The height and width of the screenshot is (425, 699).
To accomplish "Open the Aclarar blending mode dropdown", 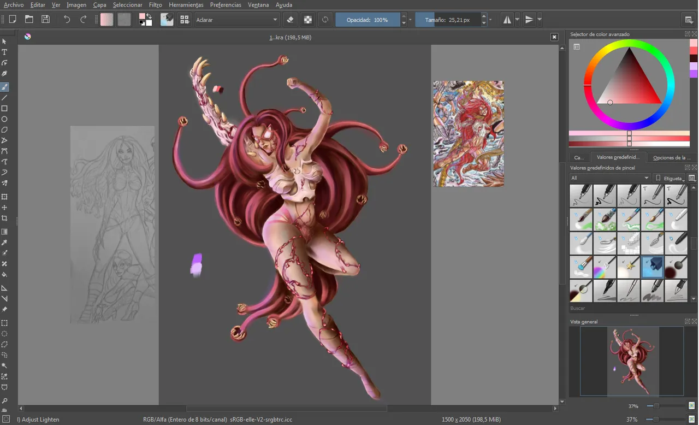I will tap(237, 20).
